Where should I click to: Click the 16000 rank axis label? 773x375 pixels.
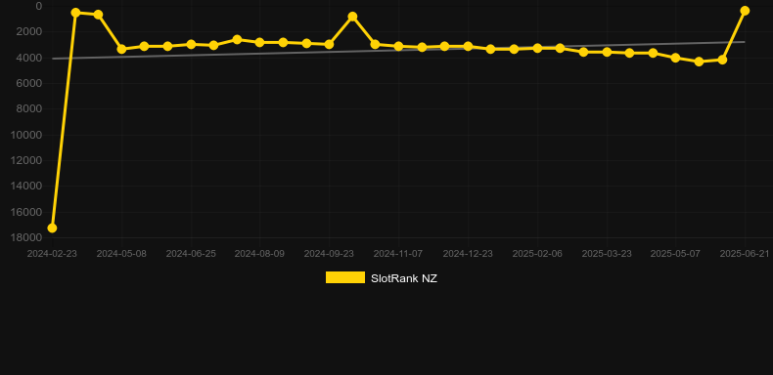tap(27, 212)
